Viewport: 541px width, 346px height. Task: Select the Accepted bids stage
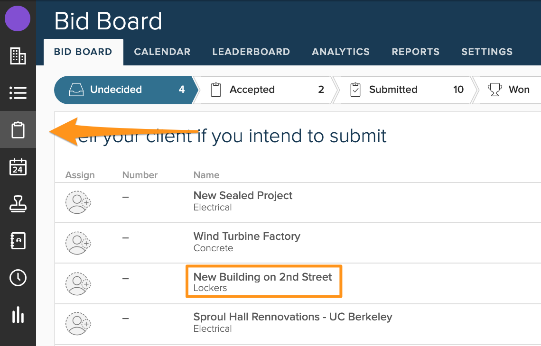coord(264,90)
